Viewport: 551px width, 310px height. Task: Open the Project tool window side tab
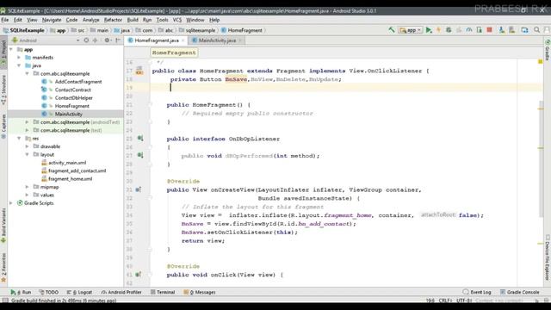[3, 53]
